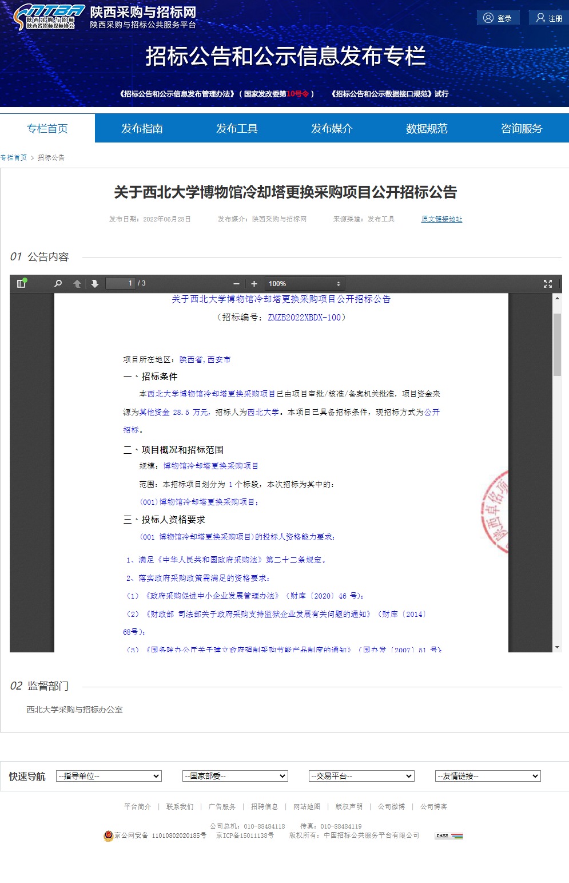Open the 交易平台 dropdown
Screen dimensions: 569x883
click(361, 776)
